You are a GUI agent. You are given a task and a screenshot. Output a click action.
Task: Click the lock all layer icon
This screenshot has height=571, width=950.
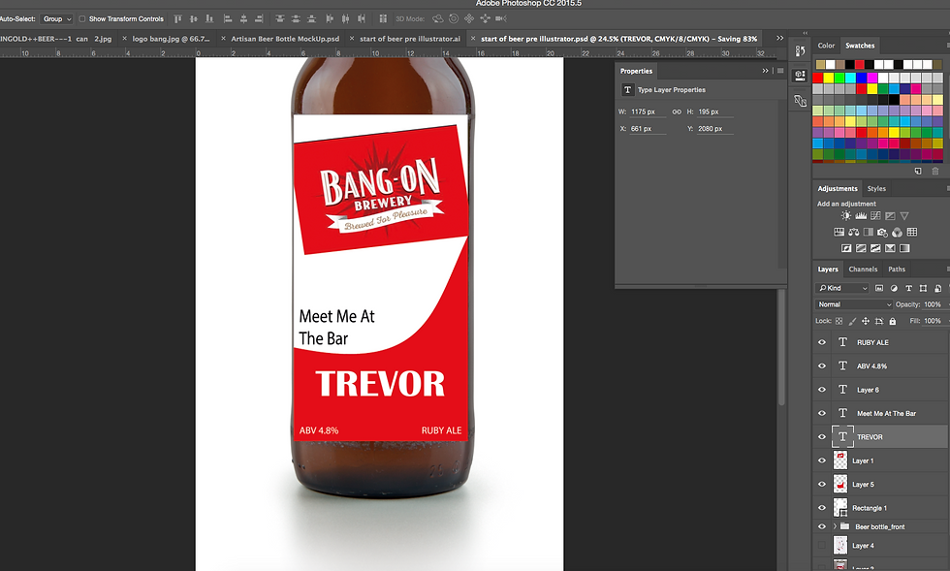[x=892, y=321]
